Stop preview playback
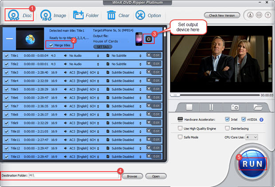Image resolution: width=275 pixels, height=187 pixels. coord(189,107)
